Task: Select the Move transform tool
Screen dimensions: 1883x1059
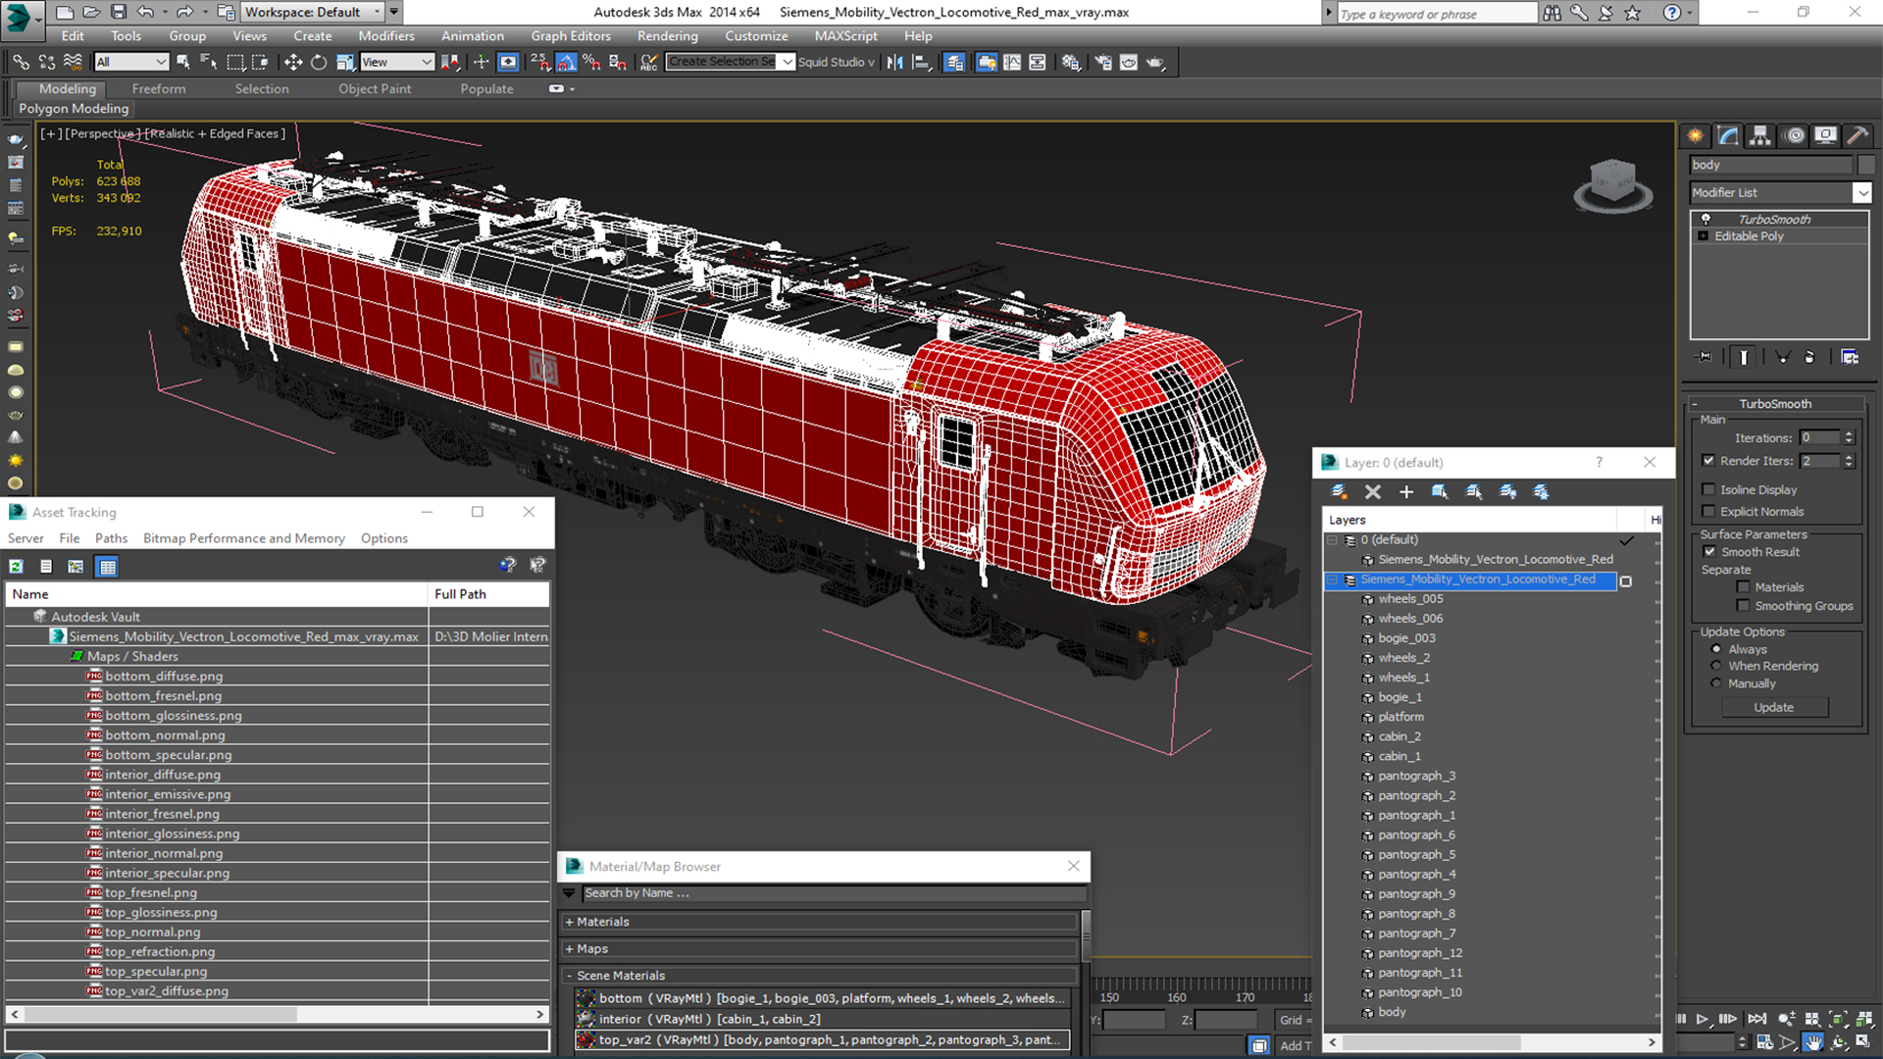Action: click(x=292, y=62)
